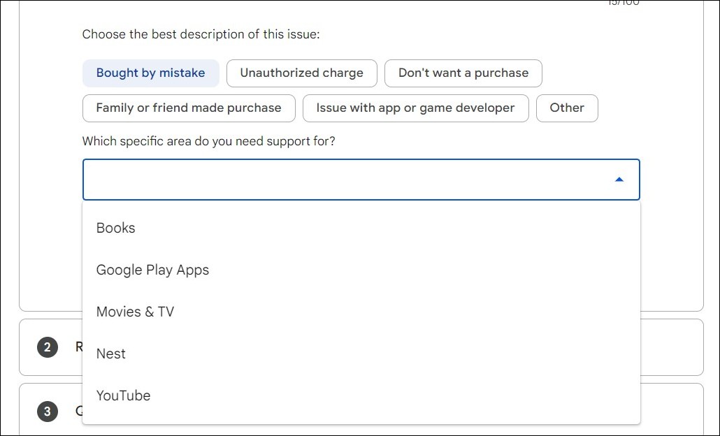This screenshot has height=436, width=720.
Task: Collapse the support area dropdown
Action: point(619,179)
